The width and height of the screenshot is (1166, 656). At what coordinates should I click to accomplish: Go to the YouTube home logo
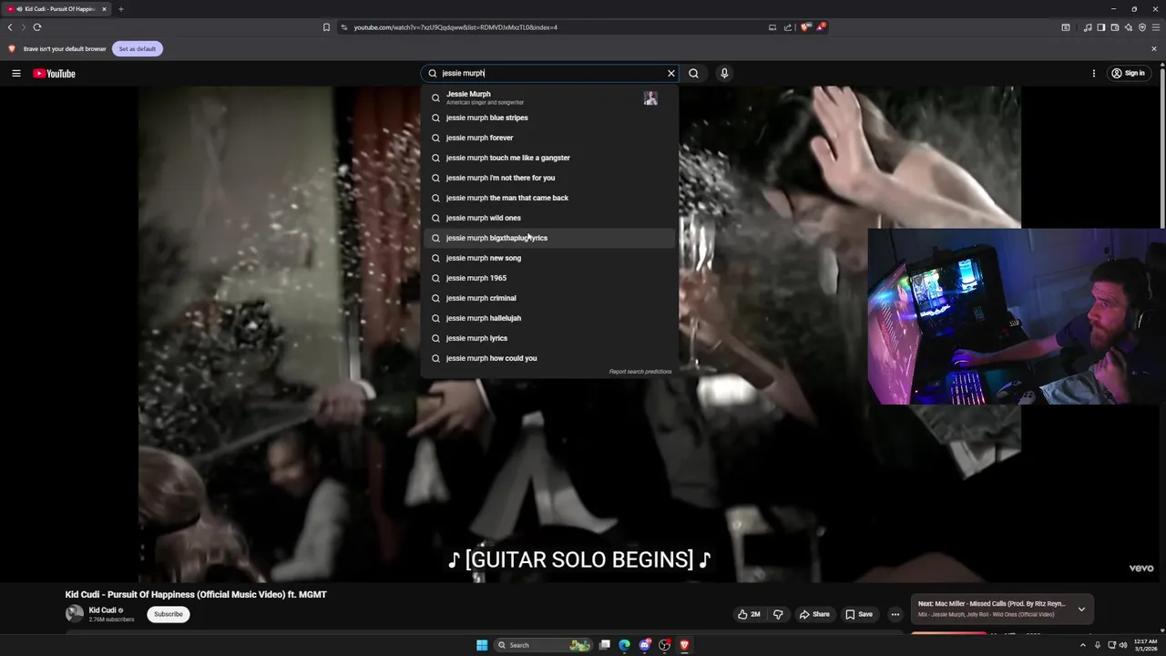click(55, 74)
